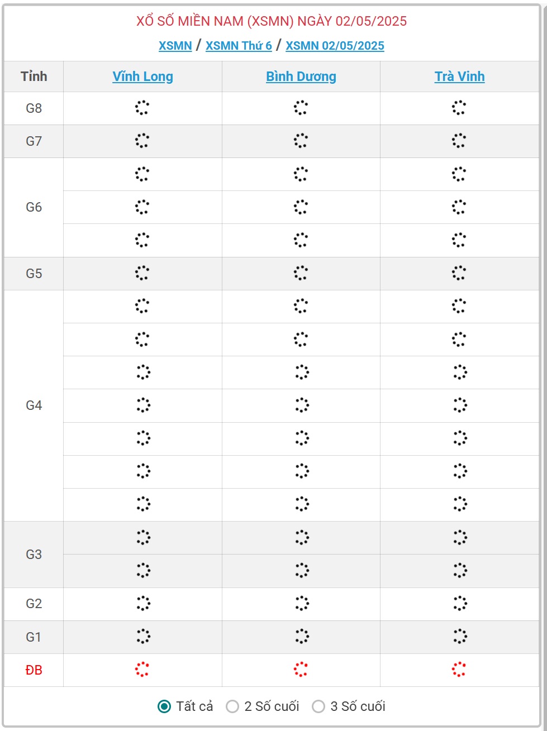Select the 3 Số cuối radio option
Image resolution: width=547 pixels, height=731 pixels.
(x=318, y=706)
